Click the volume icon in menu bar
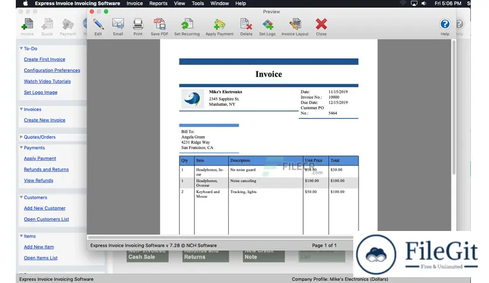The height and width of the screenshot is (283, 489). pos(424,4)
